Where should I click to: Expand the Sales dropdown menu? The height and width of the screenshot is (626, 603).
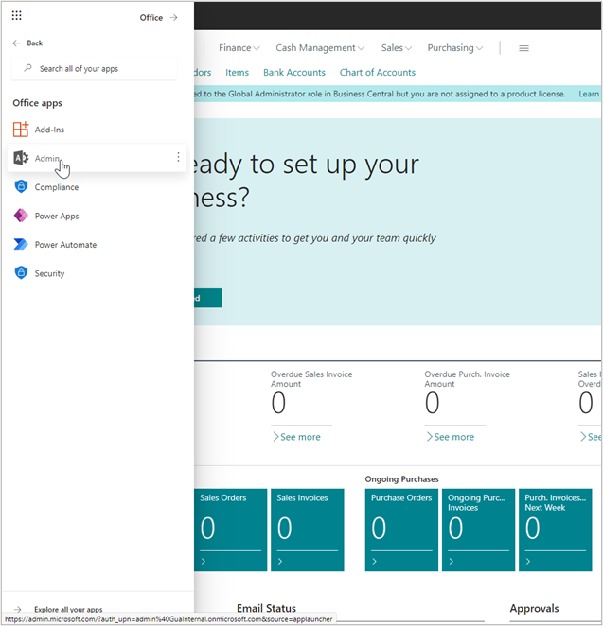tap(397, 48)
